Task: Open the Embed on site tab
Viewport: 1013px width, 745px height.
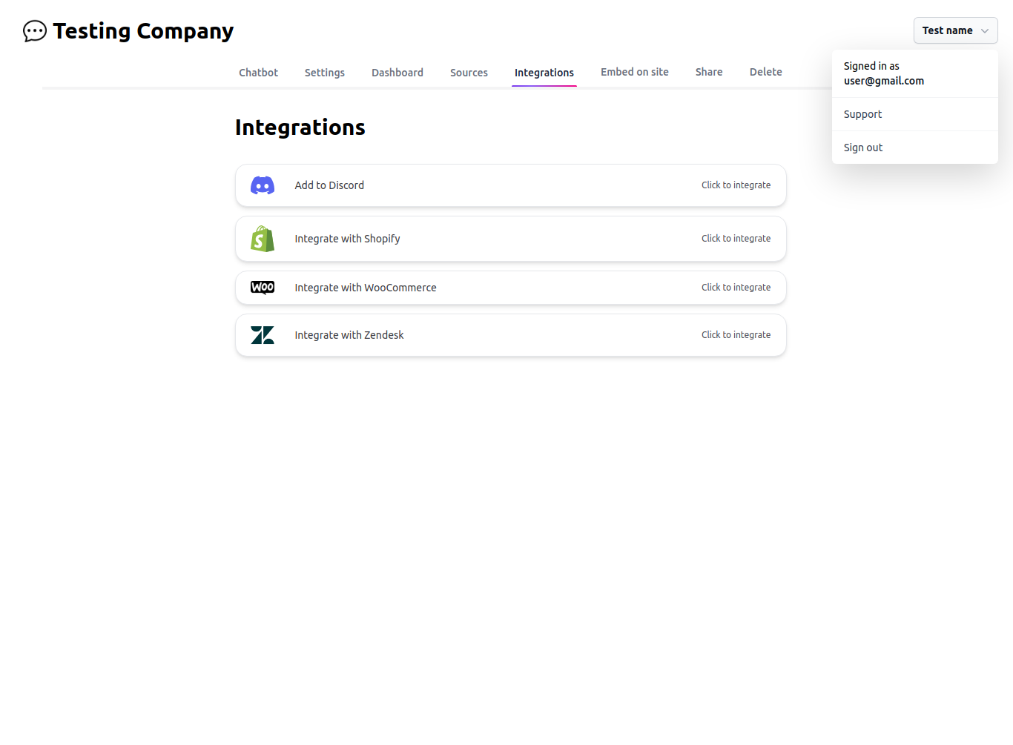Action: (x=635, y=72)
